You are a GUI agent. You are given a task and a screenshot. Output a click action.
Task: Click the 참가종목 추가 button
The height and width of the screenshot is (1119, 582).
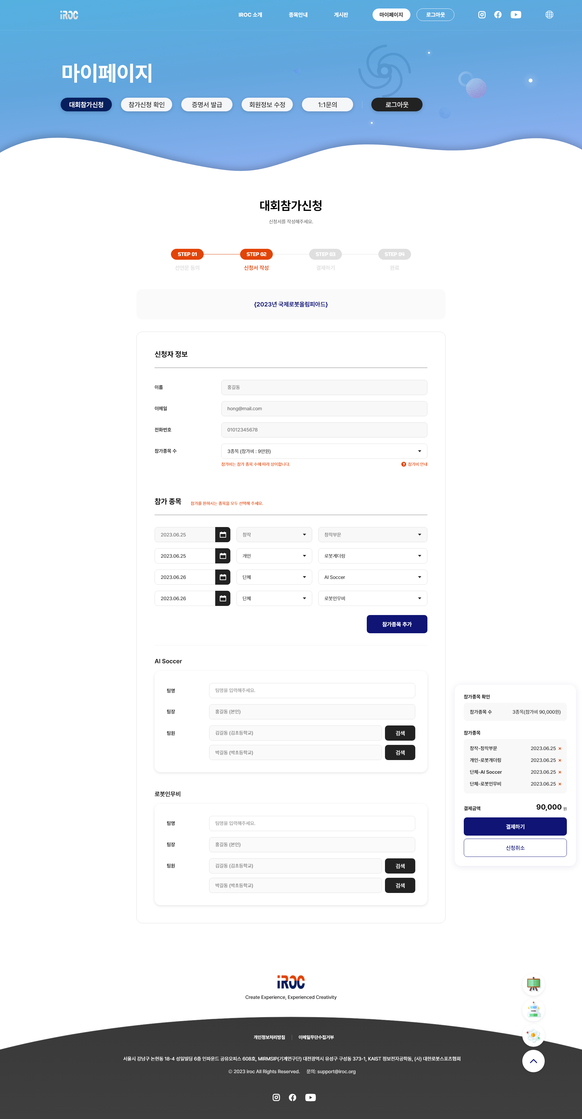[397, 624]
